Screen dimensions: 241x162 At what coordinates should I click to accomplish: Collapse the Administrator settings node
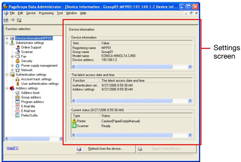point(7,43)
